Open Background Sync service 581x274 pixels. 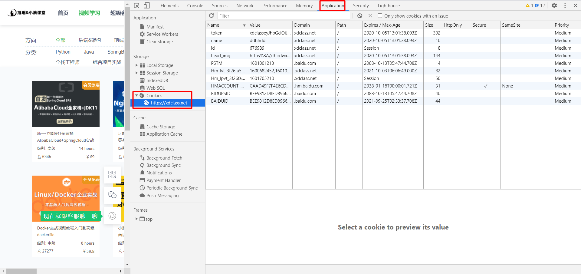click(x=160, y=165)
